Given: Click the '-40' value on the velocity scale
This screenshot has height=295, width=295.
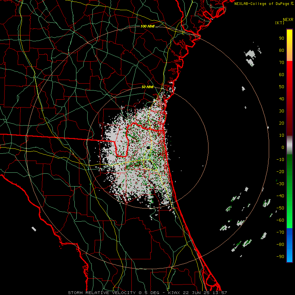Looking at the screenshot, I should click(x=280, y=196).
